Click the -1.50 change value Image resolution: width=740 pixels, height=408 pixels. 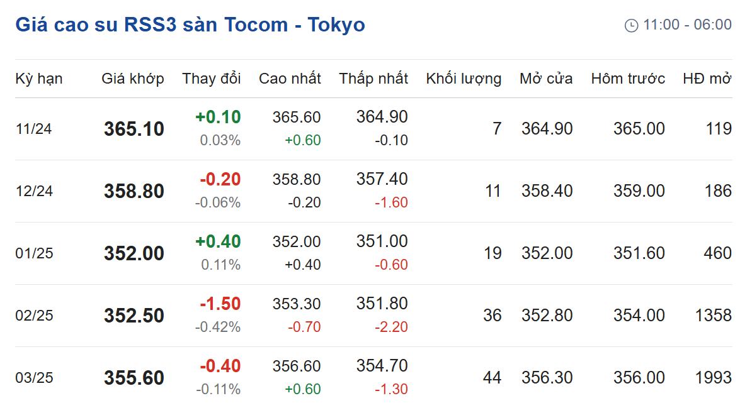click(x=220, y=304)
